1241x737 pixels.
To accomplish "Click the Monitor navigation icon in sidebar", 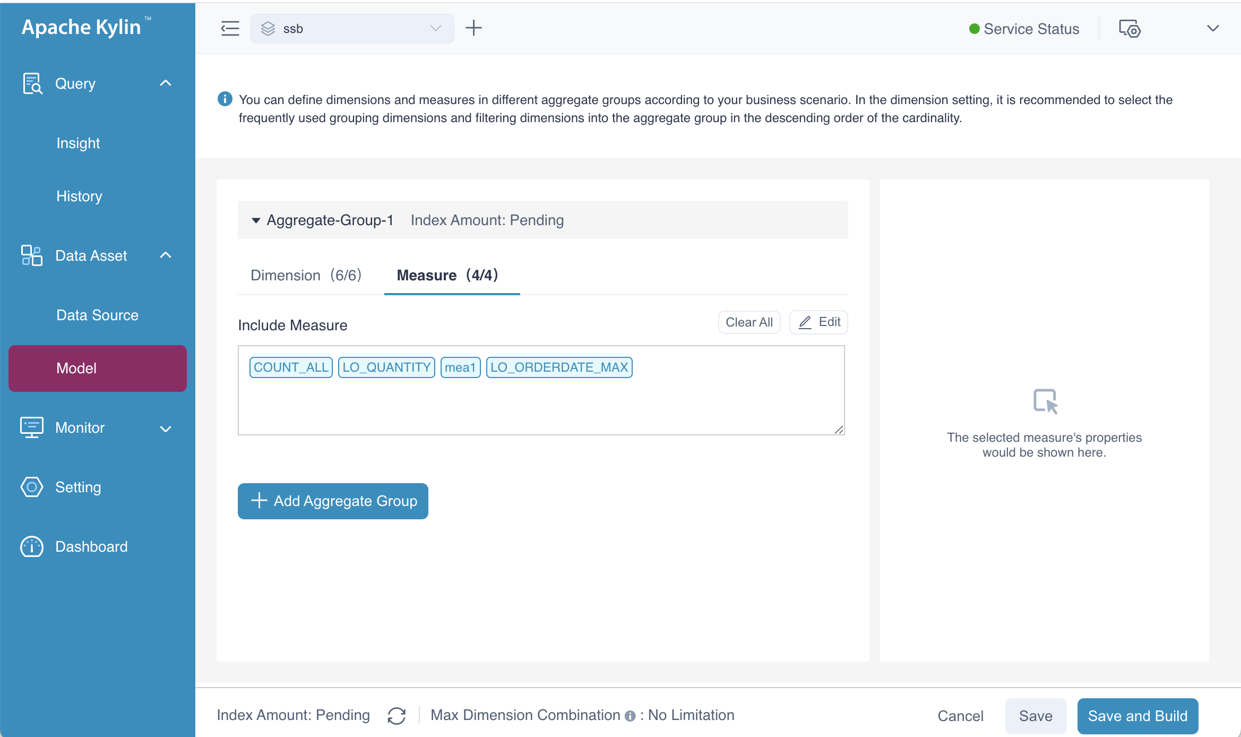I will click(31, 427).
